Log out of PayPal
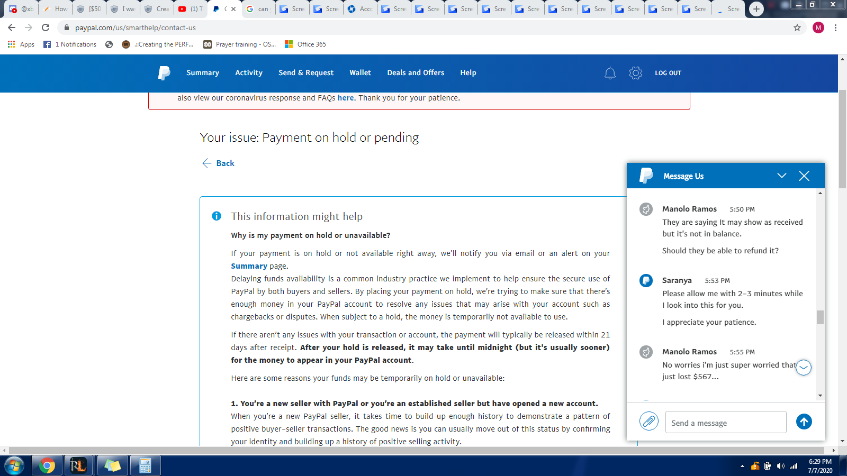This screenshot has height=476, width=847. tap(668, 73)
